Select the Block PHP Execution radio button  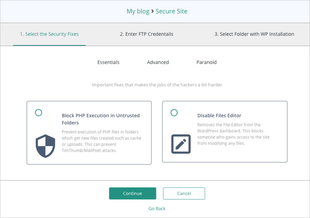coord(38,113)
